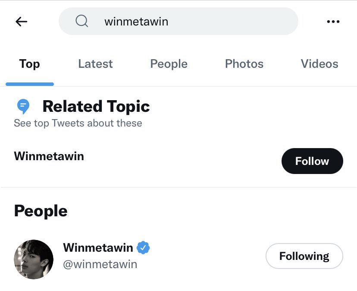Click the search field containing winmetawin
Screen dimensions: 357x291
click(x=190, y=21)
